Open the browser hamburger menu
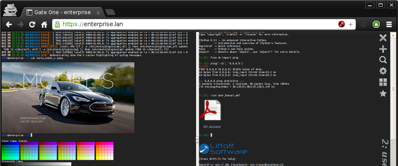The height and width of the screenshot is (166, 398). coord(389,24)
